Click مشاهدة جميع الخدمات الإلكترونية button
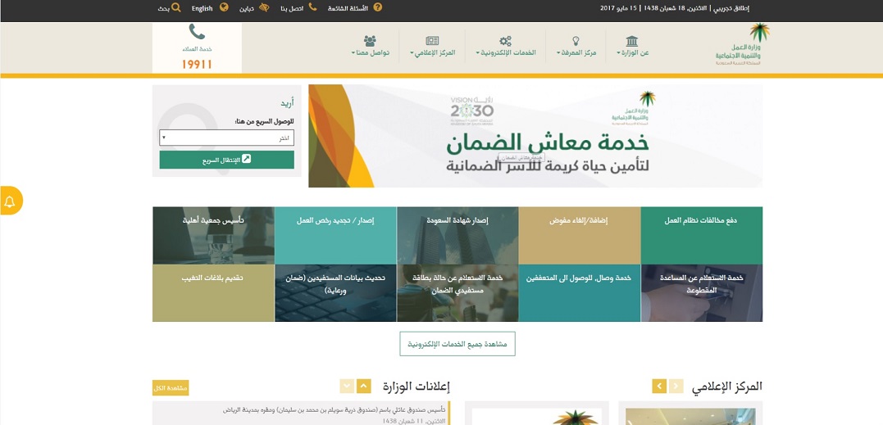The image size is (883, 425). point(457,344)
